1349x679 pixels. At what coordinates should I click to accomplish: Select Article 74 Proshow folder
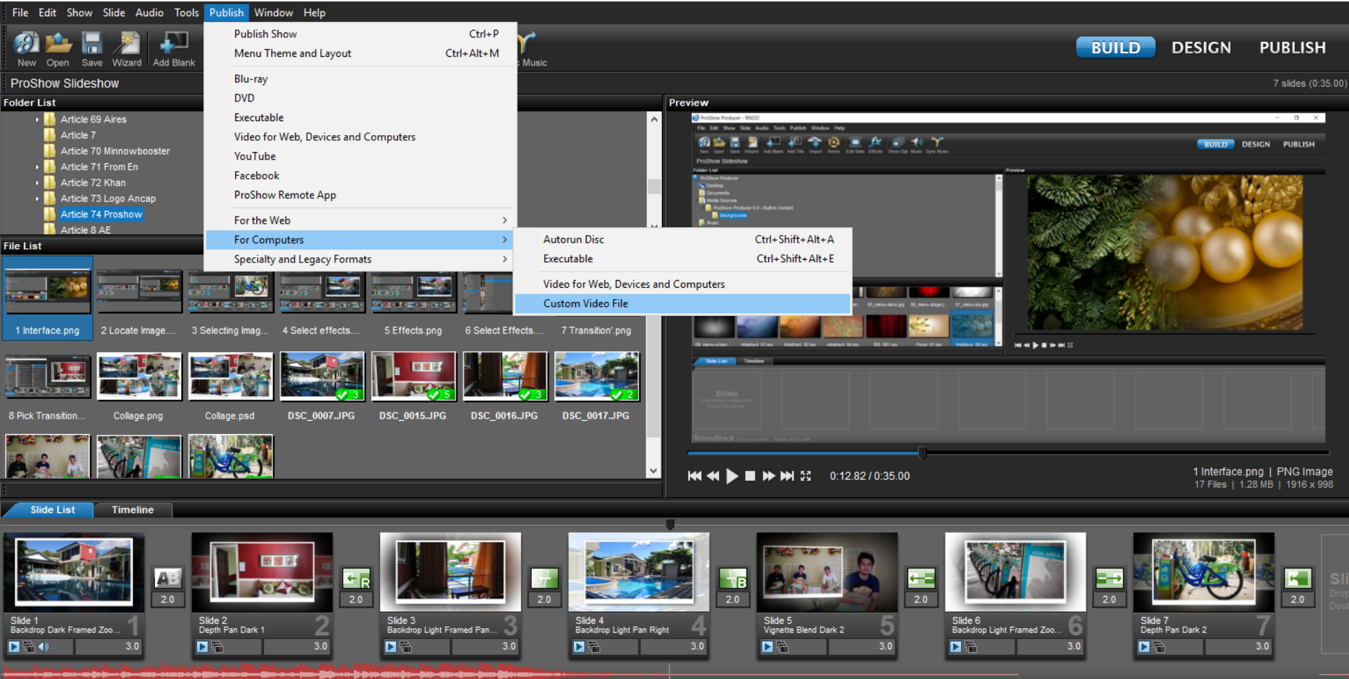click(x=101, y=214)
